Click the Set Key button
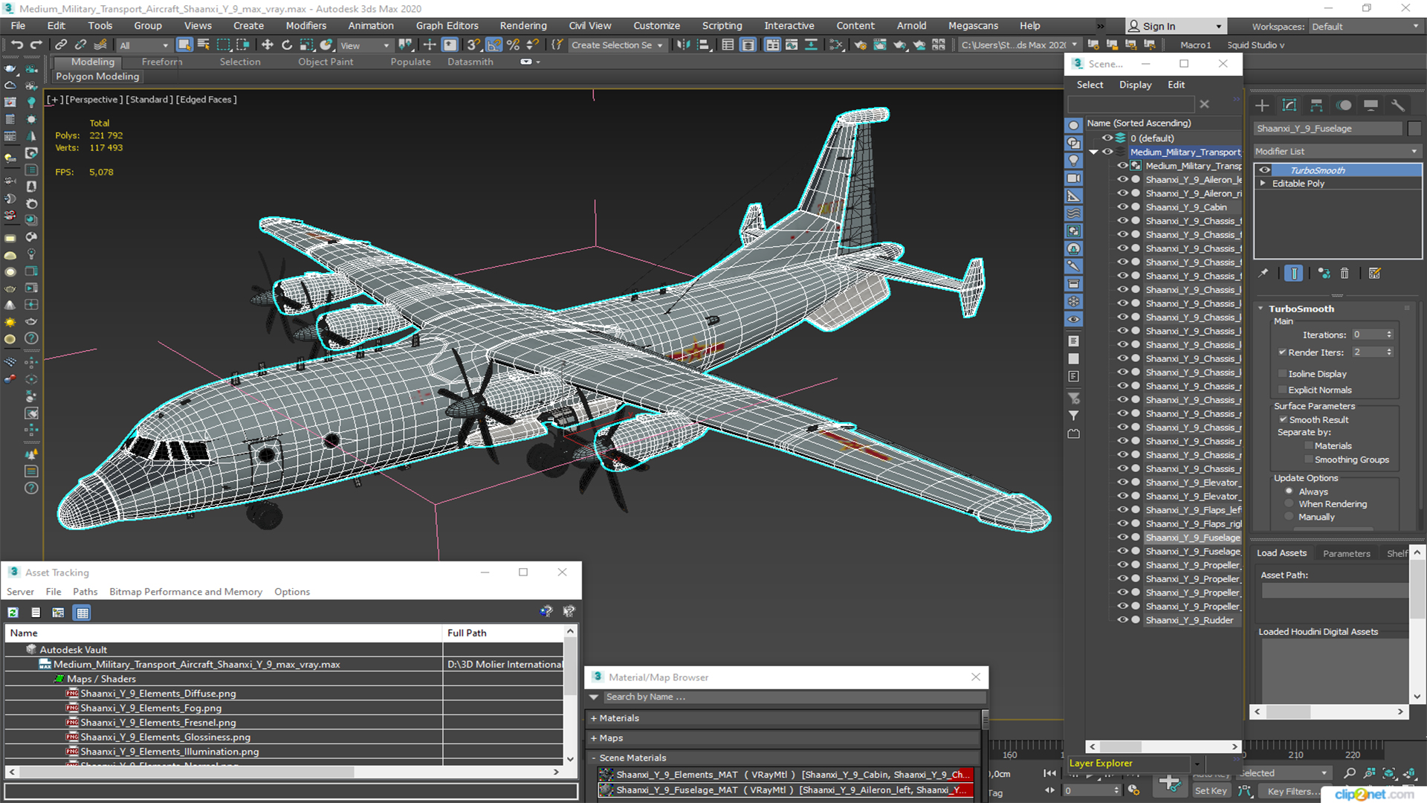 (x=1211, y=791)
